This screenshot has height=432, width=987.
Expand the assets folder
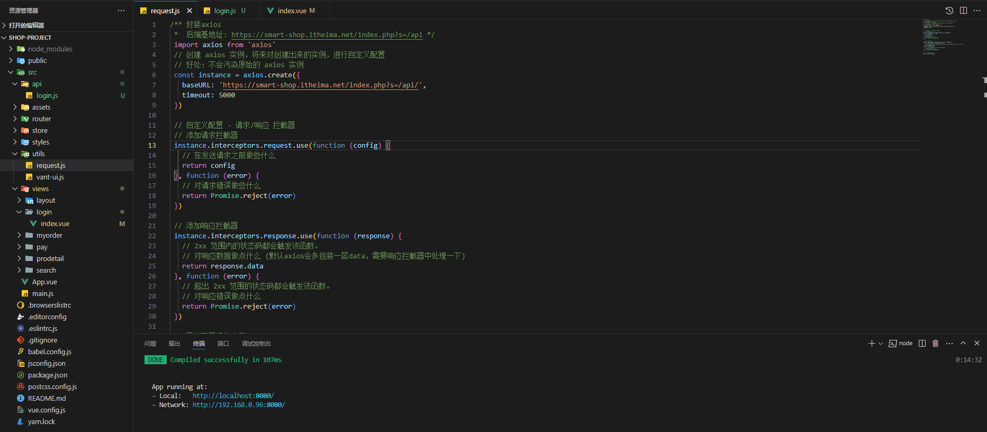coord(67,107)
